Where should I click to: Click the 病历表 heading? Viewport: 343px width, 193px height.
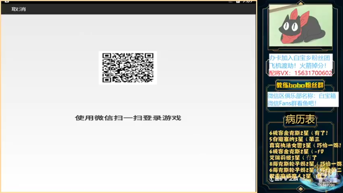pyautogui.click(x=300, y=120)
